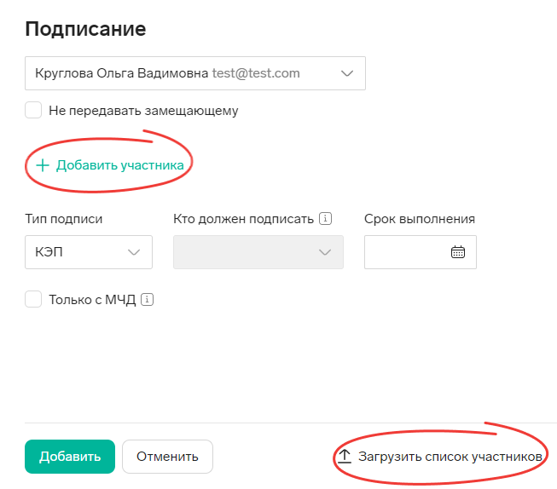This screenshot has width=557, height=489.
Task: Tick the Только с МЧД checkbox
Action: (x=34, y=299)
